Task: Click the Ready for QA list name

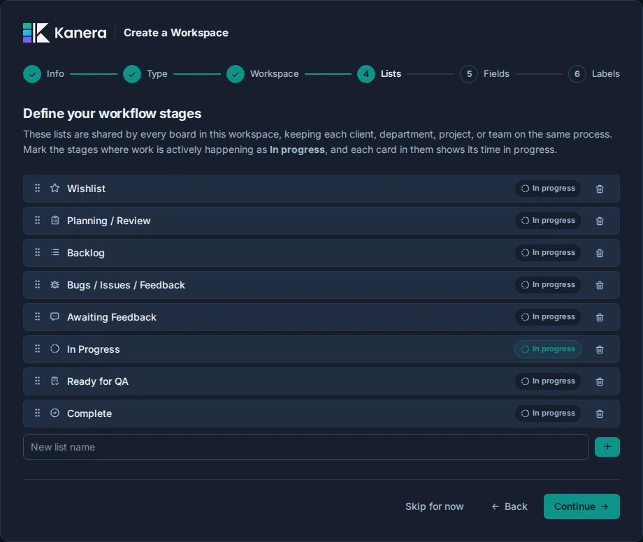Action: coord(98,381)
